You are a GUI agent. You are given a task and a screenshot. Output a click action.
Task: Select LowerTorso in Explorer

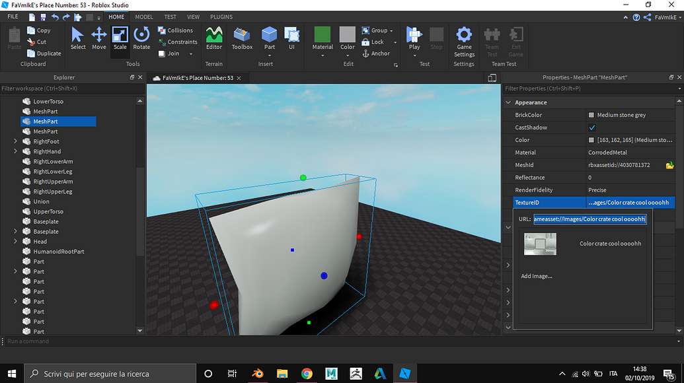point(48,101)
